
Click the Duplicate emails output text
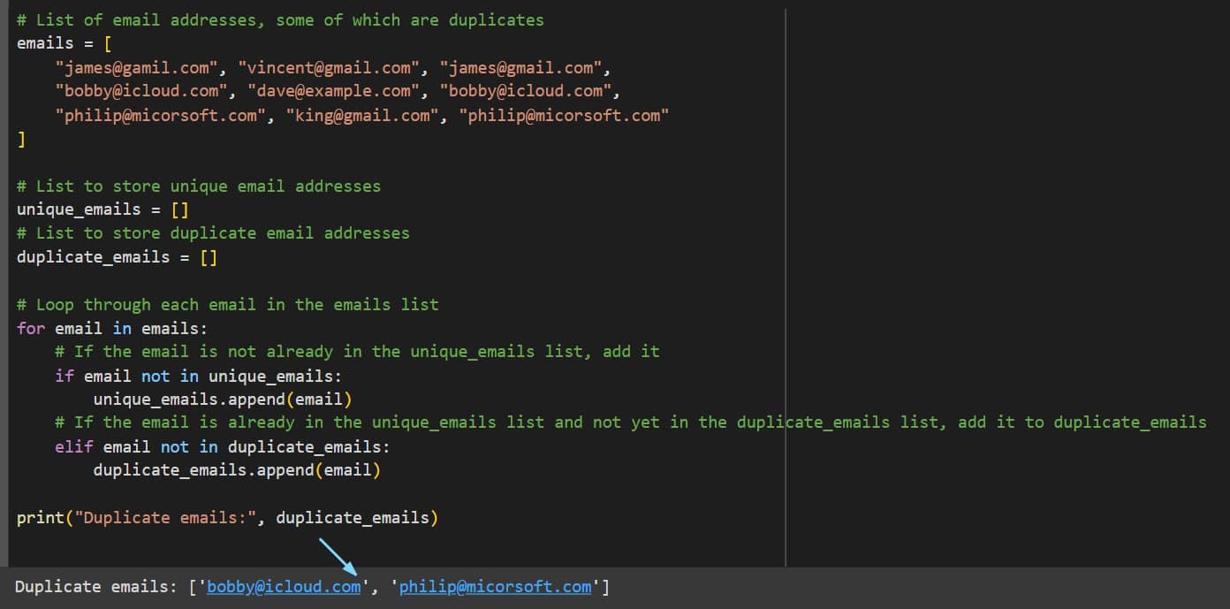point(97,586)
